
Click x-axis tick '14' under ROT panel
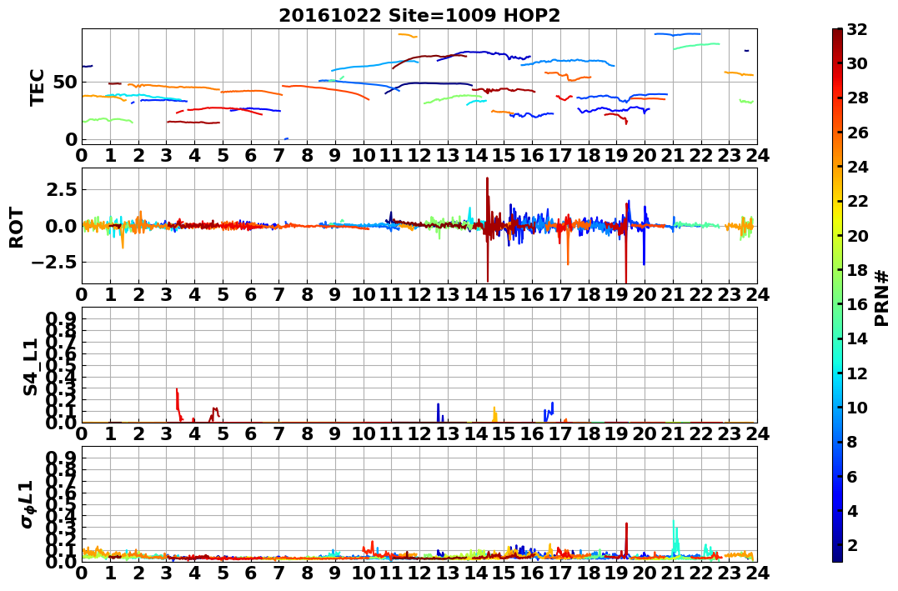click(476, 294)
